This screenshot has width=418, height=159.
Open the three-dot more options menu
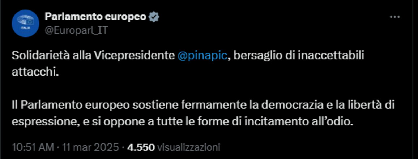(394, 17)
